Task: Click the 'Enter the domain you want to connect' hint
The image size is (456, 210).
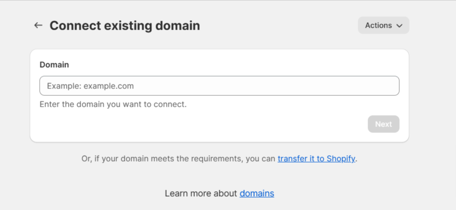Action: 113,104
